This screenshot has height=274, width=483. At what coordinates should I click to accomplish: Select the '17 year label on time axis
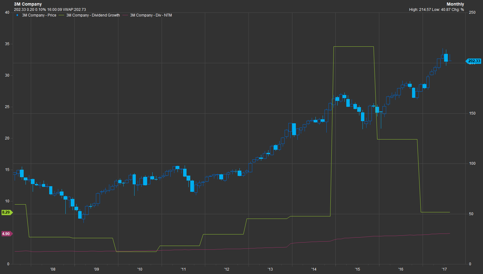[444, 269]
